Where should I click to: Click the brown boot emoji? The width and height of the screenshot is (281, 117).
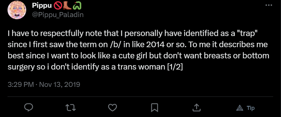(67, 6)
